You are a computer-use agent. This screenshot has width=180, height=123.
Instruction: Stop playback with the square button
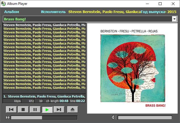(x=23, y=110)
